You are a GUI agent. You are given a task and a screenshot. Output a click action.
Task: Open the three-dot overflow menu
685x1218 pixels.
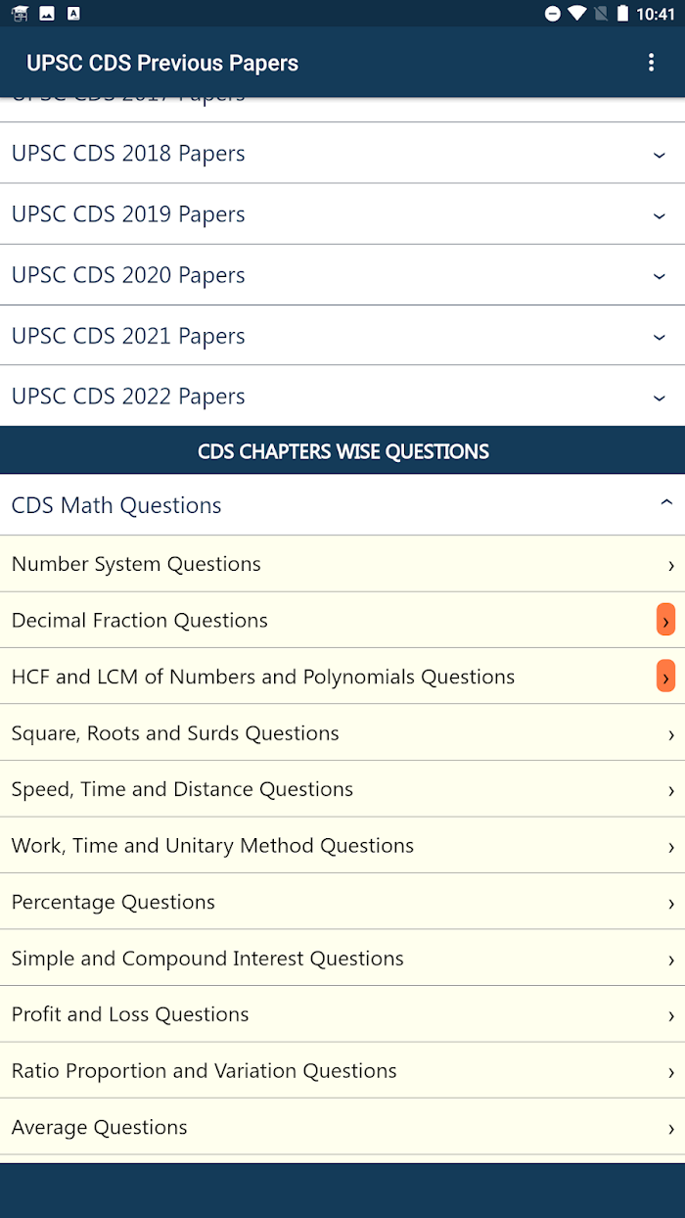(x=651, y=63)
